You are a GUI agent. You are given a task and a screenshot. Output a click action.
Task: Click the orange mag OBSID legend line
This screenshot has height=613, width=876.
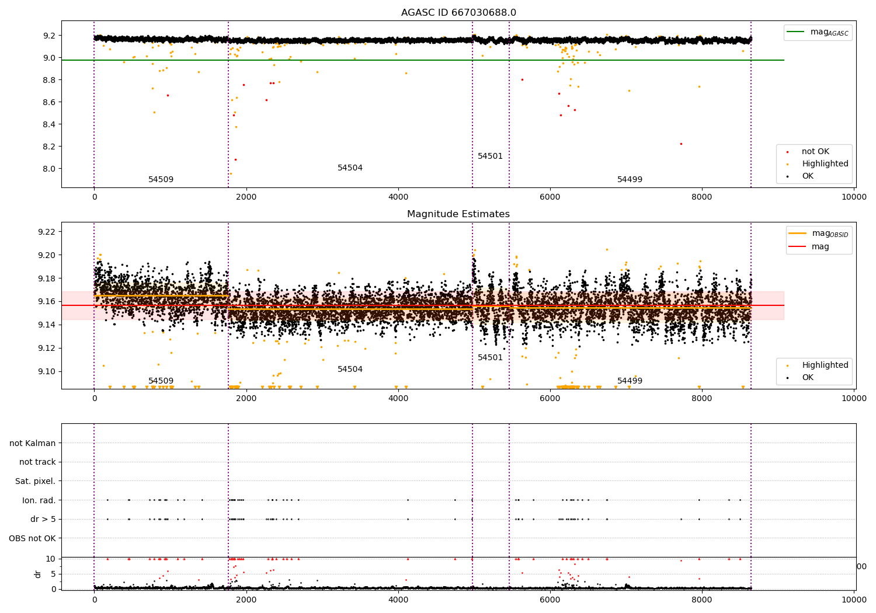tap(797, 233)
